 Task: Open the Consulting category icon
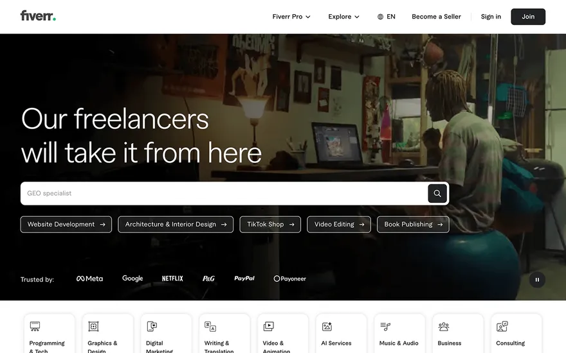[x=502, y=326]
